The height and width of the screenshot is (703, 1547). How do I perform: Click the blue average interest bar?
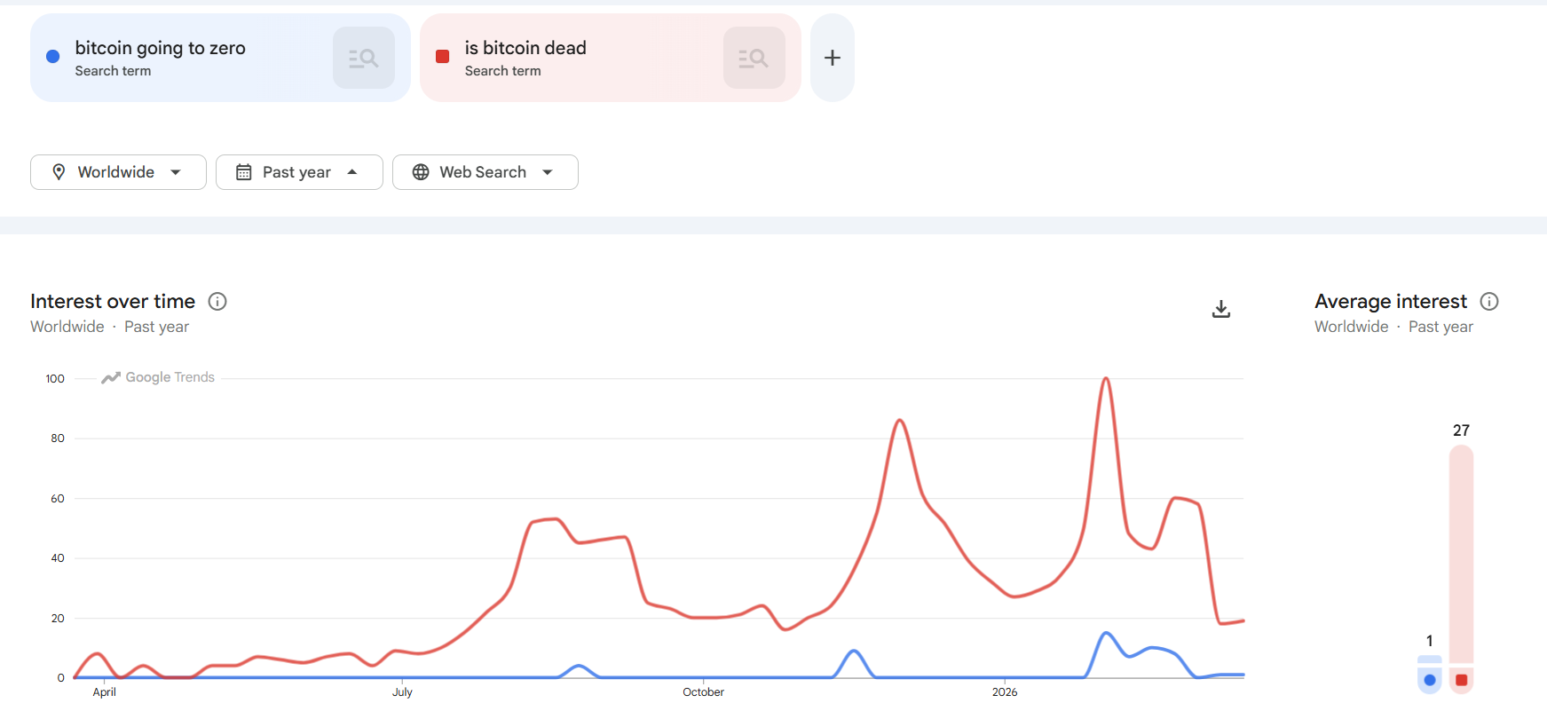1429,660
